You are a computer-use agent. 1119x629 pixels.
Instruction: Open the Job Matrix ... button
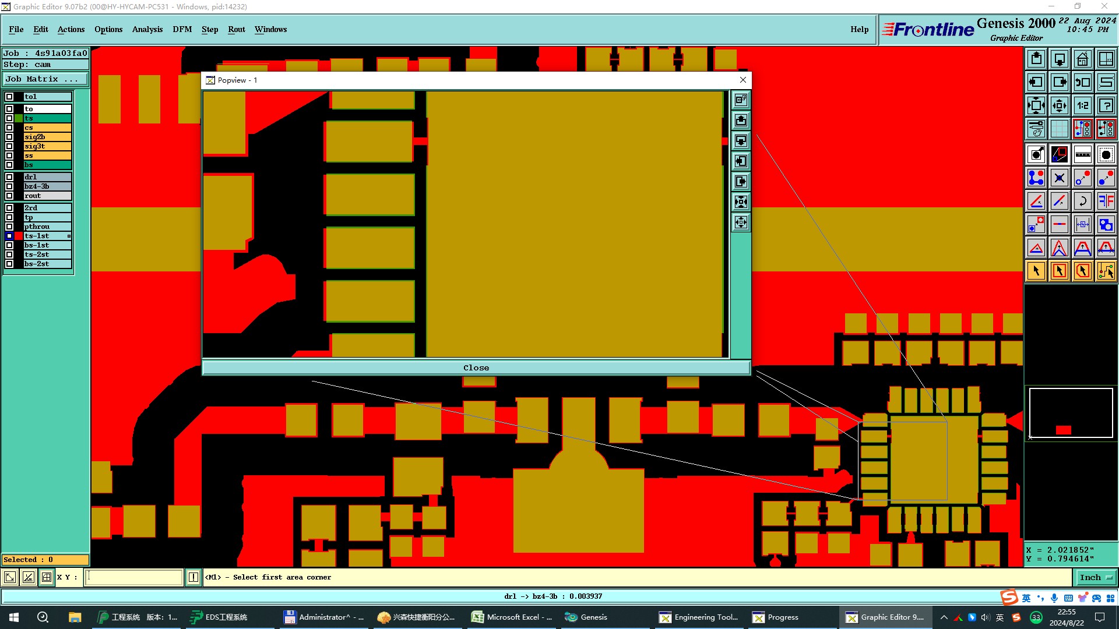45,79
